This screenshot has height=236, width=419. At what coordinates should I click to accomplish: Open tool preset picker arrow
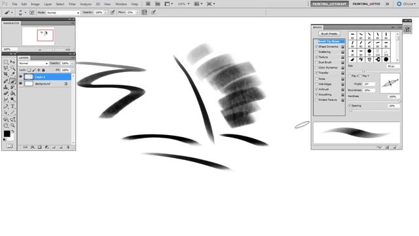coord(12,12)
